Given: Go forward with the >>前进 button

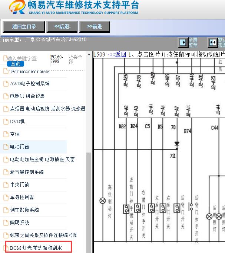Looking at the screenshot, I should click(95, 27).
